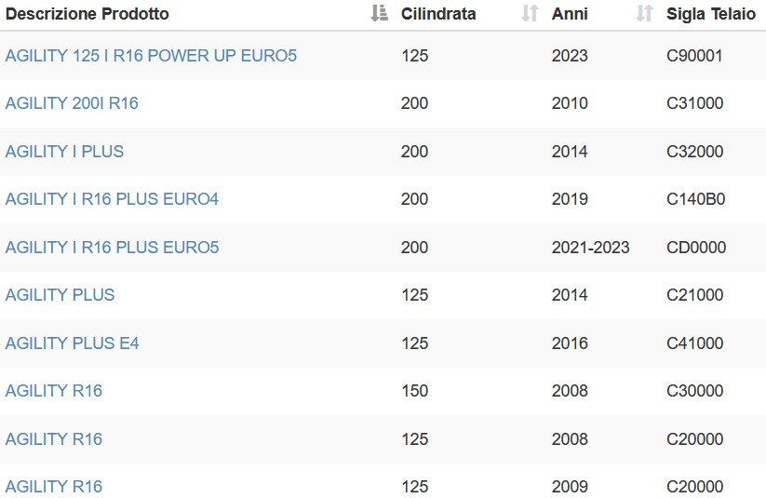Open the AGILITY R16 150cc product link
This screenshot has width=766, height=498.
click(54, 390)
